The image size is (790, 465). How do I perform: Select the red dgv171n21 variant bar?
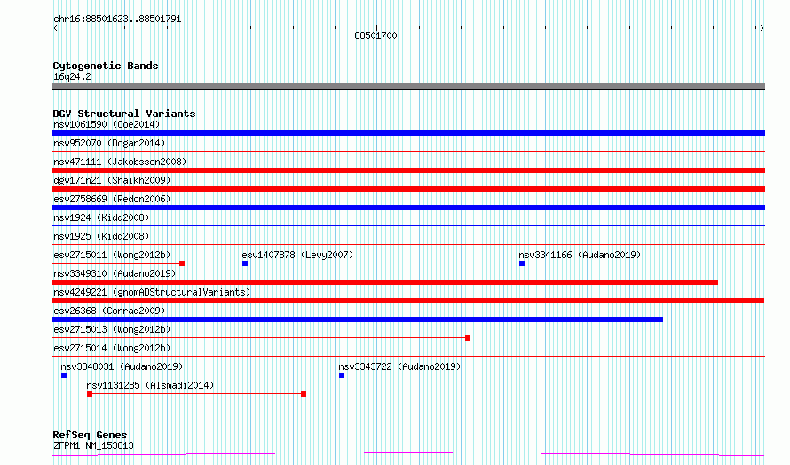(408, 189)
